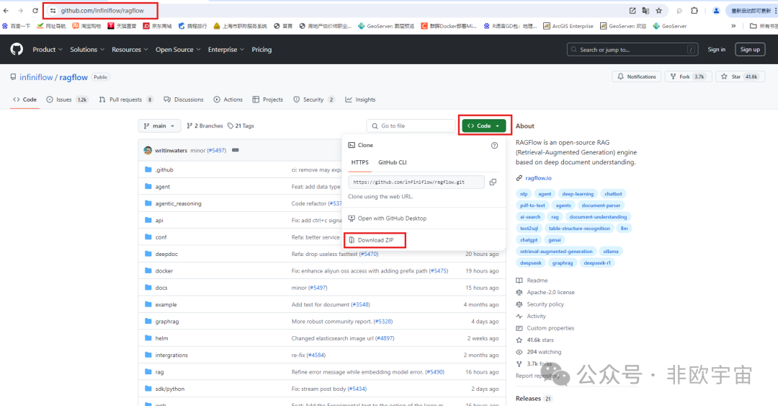Select the clone URL text field
The image size is (778, 406).
pyautogui.click(x=416, y=182)
